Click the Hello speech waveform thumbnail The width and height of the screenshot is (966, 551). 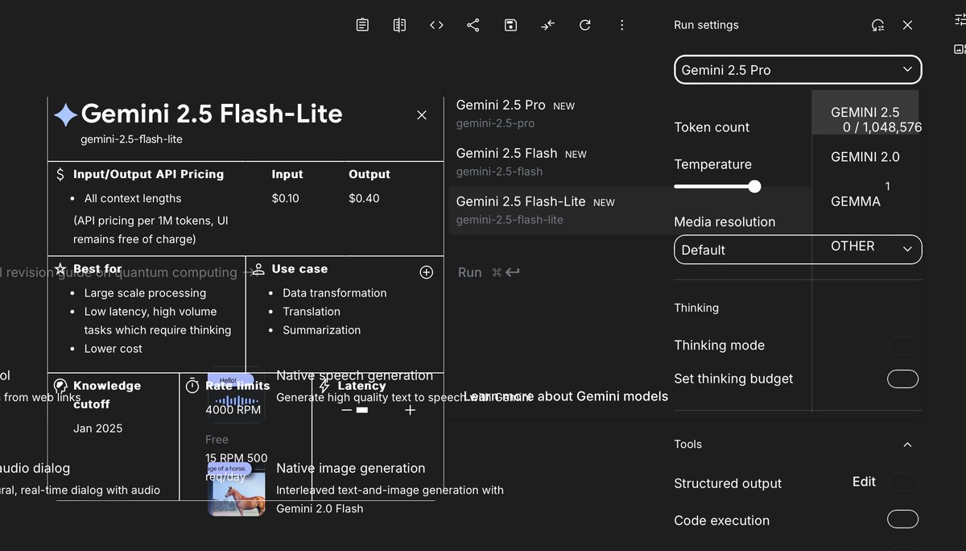237,394
